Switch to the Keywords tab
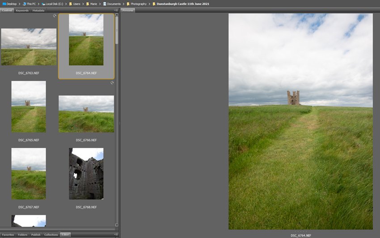The height and width of the screenshot is (238, 380). coord(22,10)
